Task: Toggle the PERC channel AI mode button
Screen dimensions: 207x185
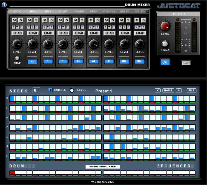Action: point(94,61)
